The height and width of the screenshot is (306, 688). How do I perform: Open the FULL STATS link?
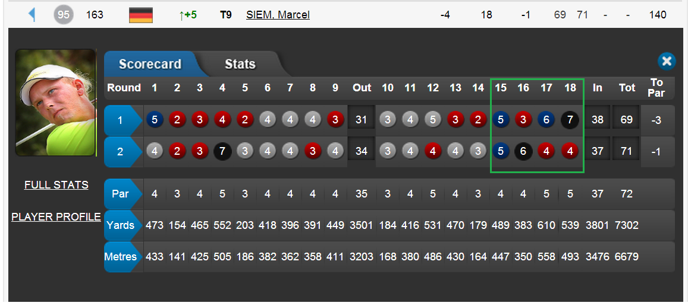[56, 185]
